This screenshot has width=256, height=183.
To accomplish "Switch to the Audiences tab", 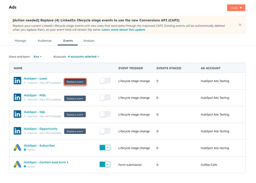I will (45, 41).
